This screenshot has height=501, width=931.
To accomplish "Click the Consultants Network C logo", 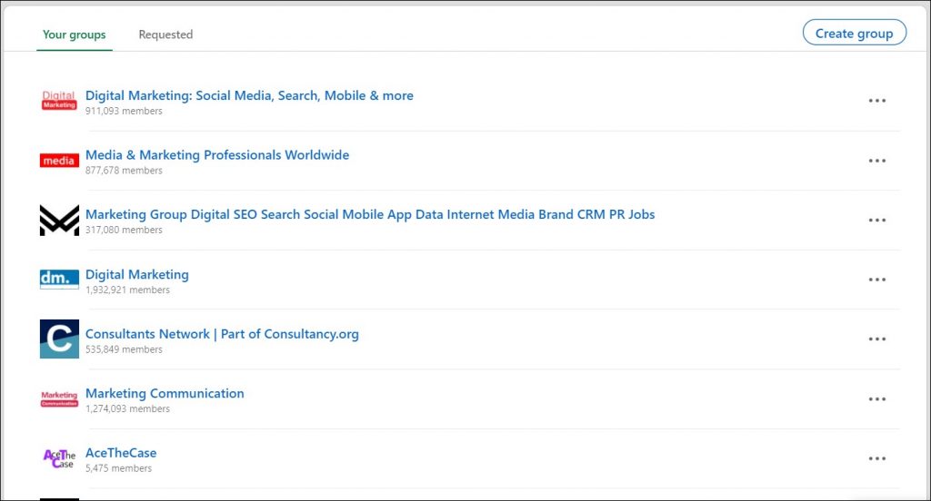I will click(x=59, y=339).
